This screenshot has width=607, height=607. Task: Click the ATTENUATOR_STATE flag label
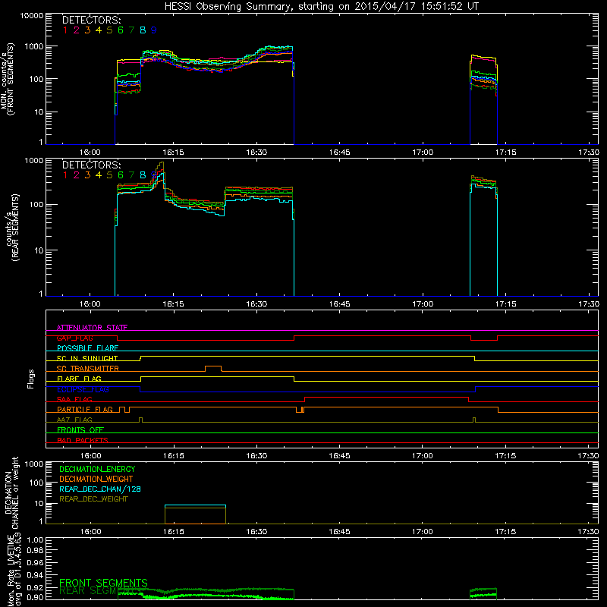(92, 328)
